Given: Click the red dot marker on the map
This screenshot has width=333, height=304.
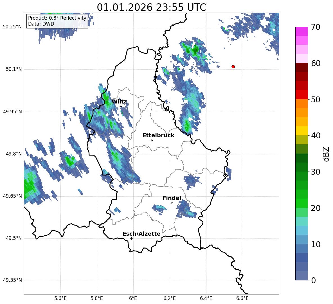Looking at the screenshot, I should pos(233,67).
